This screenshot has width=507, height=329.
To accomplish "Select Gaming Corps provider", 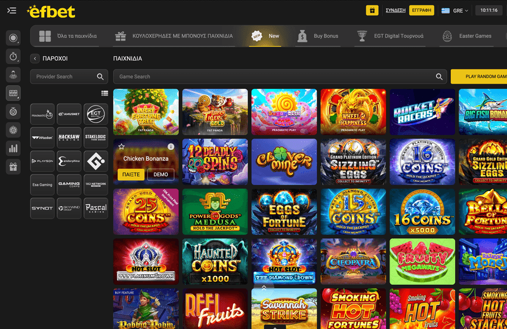I will point(69,185).
